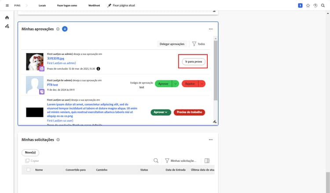Viewport: 330px width, 193px height.
Task: Click search icon in requests toolbar
Action: click(x=156, y=160)
